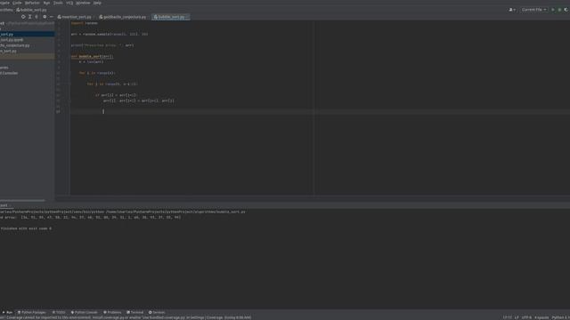
Task: Click the 'finished with exit code 0' output
Action: 26,228
